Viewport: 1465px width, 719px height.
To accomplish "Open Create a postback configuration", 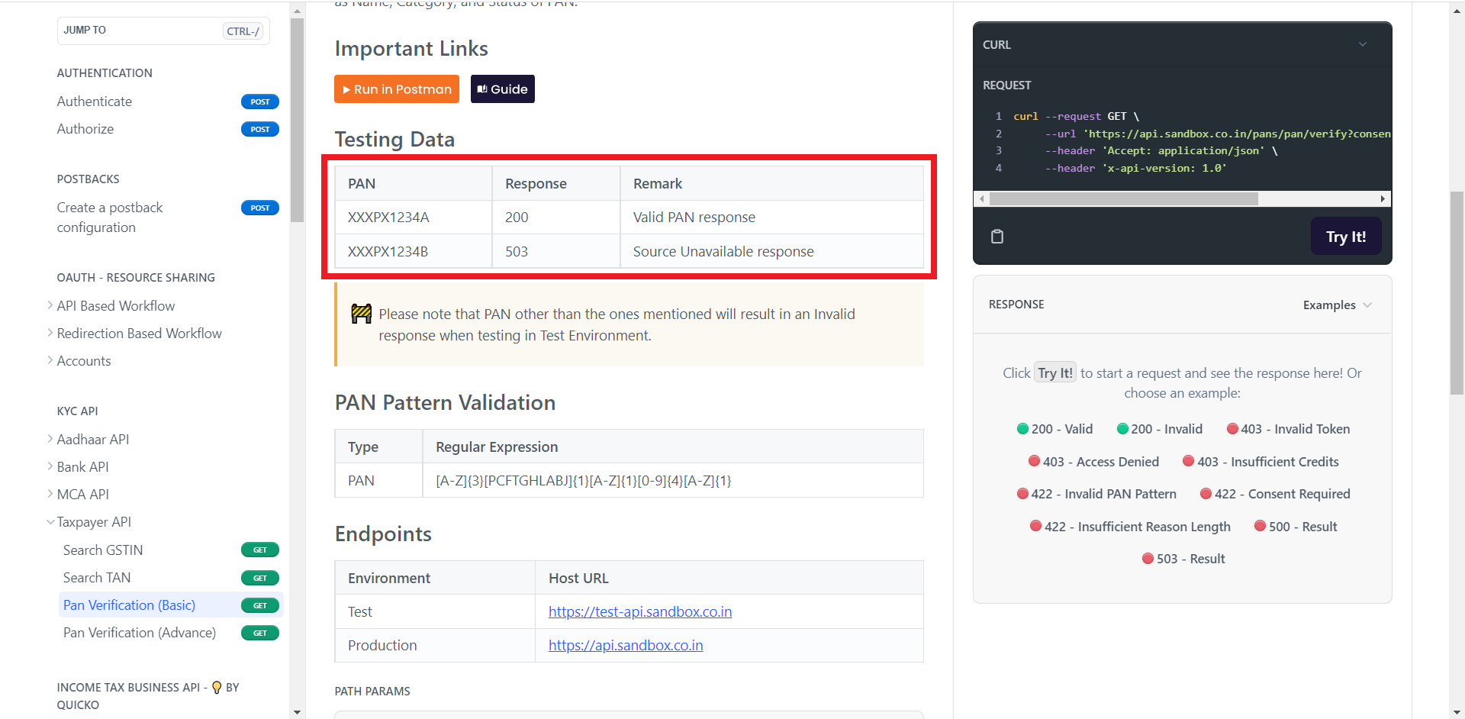I will pos(110,218).
